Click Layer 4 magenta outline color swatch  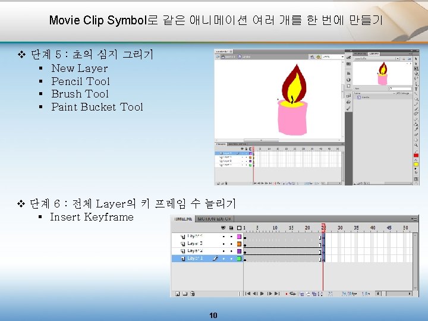tap(239, 237)
